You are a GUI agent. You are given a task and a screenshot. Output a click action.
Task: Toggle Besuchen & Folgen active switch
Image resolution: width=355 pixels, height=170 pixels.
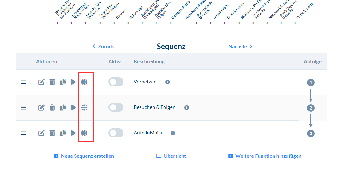pyautogui.click(x=116, y=108)
